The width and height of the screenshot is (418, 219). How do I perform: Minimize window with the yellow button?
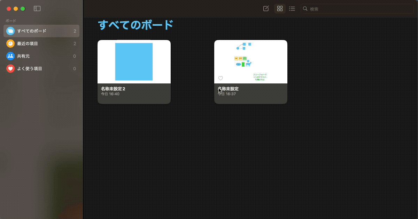click(16, 9)
